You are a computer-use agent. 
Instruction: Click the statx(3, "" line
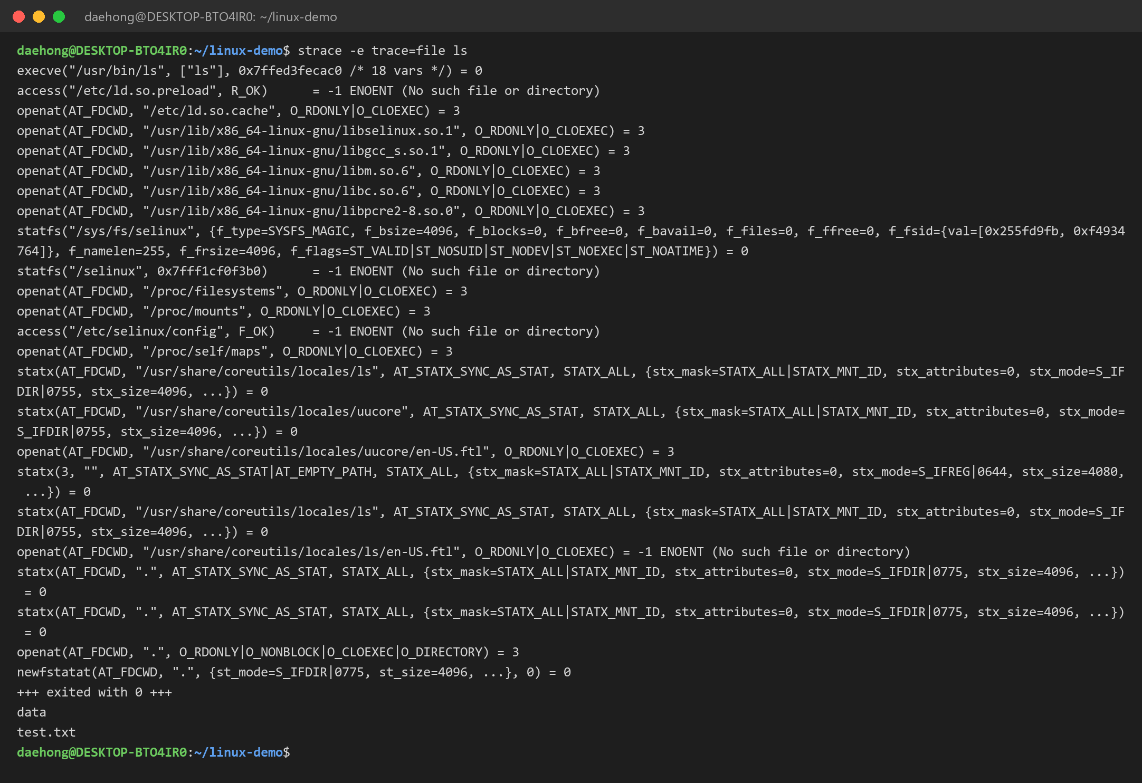click(571, 482)
